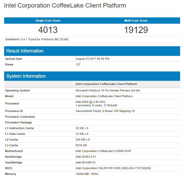This screenshot has height=178, width=184.
Task: Click the single-core score value 4013
Action: [x=48, y=30]
